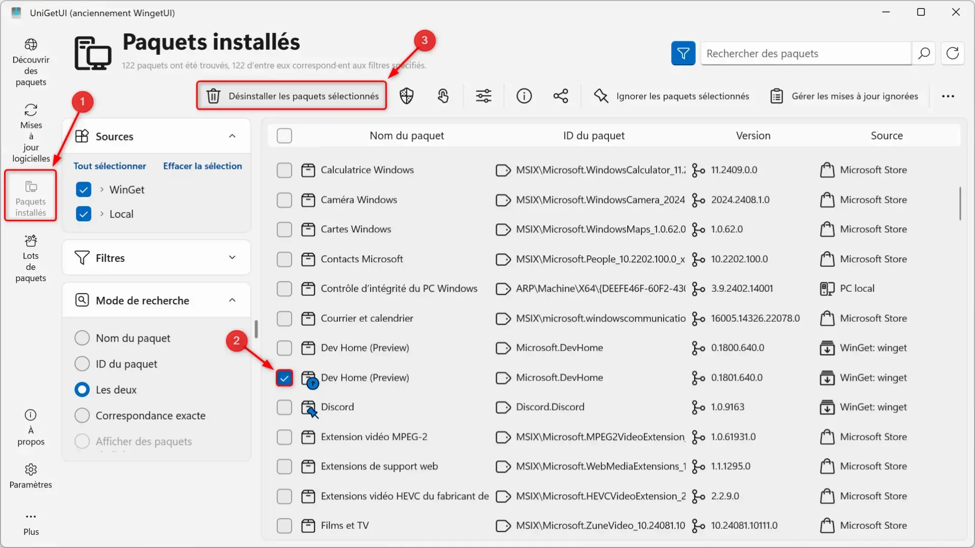Check the Calculatrice Windows checkbox

pos(284,170)
